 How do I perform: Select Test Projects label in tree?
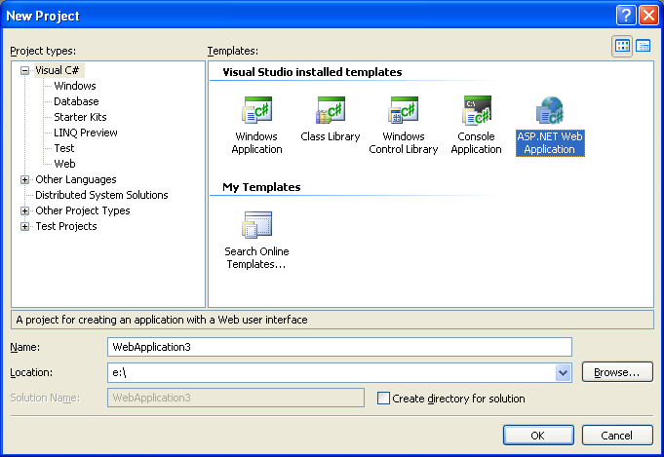click(66, 226)
